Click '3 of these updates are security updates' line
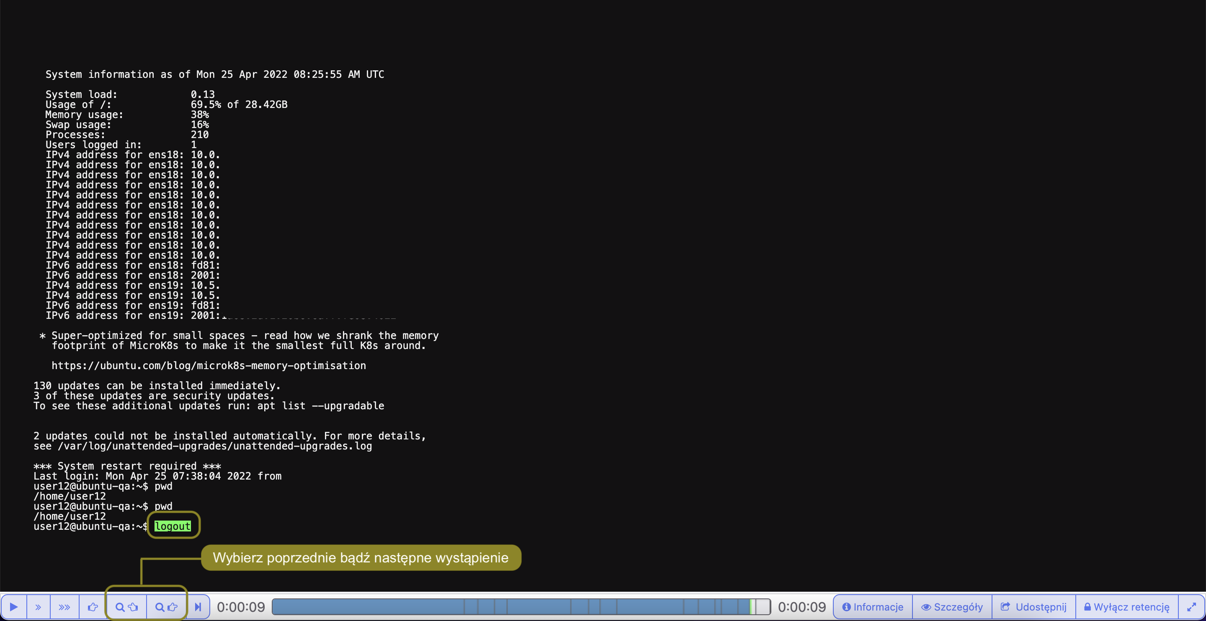Viewport: 1206px width, 621px height. pyautogui.click(x=154, y=395)
